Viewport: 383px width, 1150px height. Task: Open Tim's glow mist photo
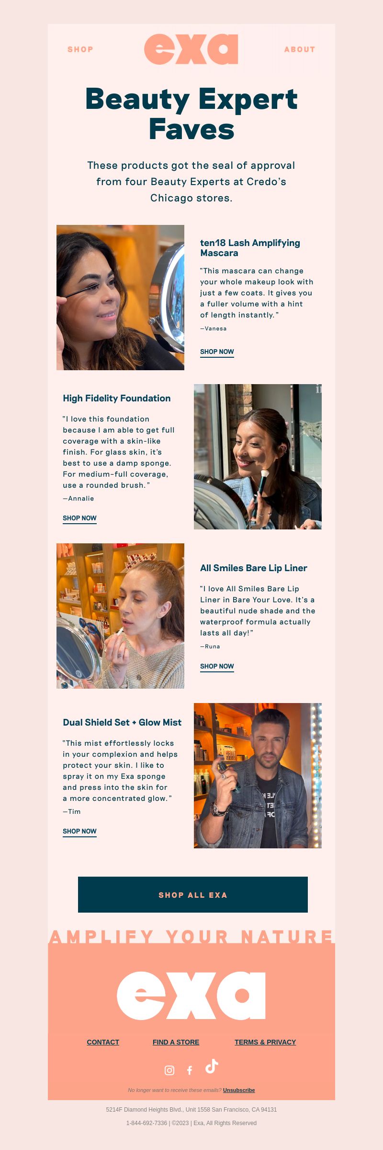[258, 775]
